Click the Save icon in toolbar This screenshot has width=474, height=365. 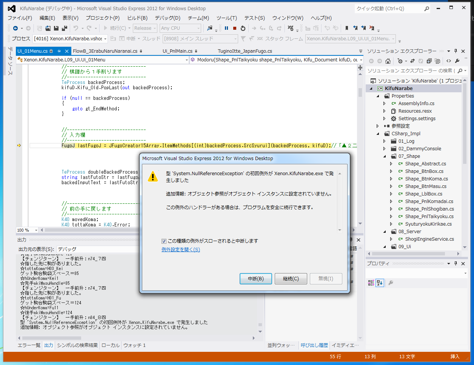(x=56, y=28)
